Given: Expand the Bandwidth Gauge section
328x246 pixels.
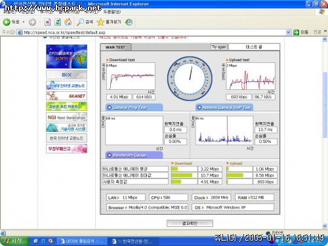Looking at the screenshot, I should pyautogui.click(x=134, y=155).
